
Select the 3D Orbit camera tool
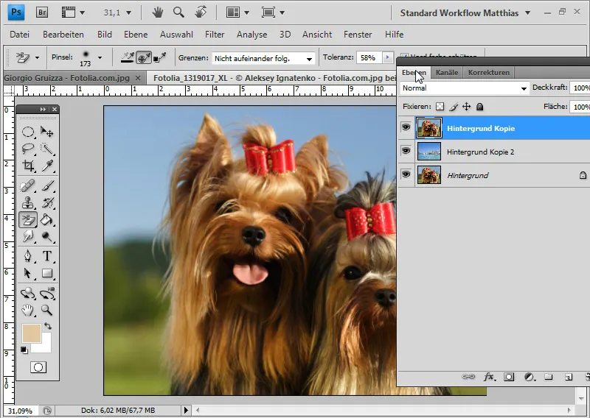47,294
